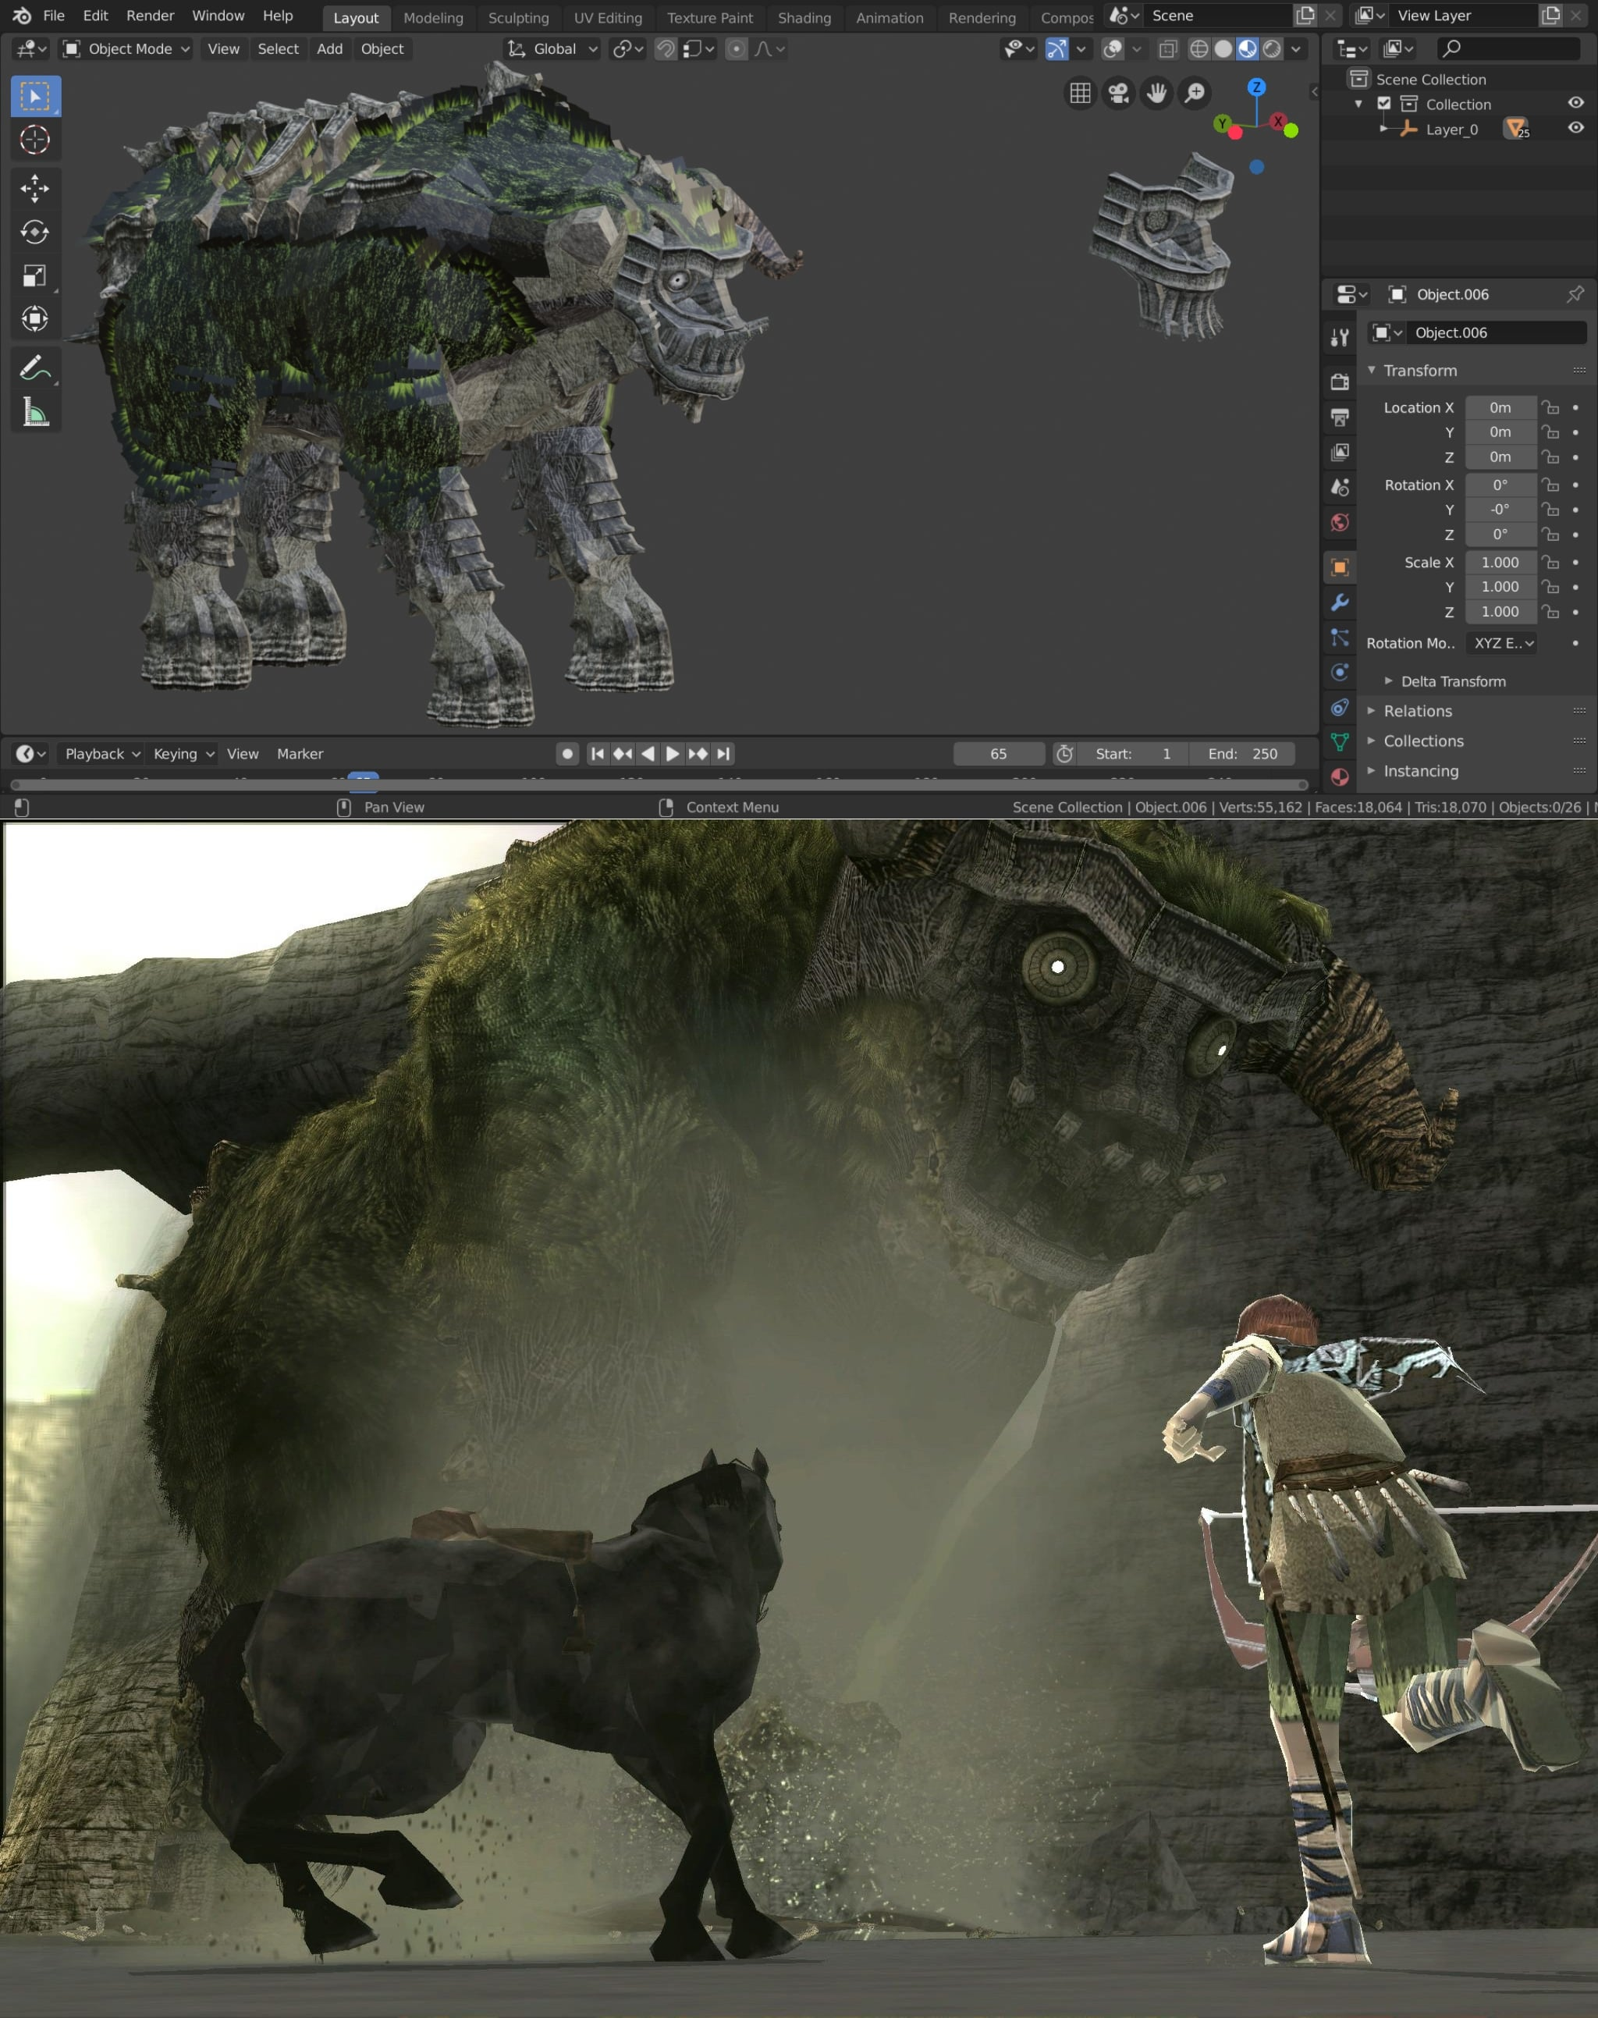
Task: Choose the Move tool
Action: [34, 189]
